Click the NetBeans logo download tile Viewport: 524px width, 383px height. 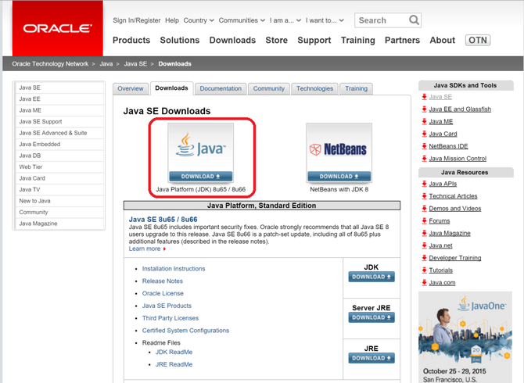tap(339, 152)
